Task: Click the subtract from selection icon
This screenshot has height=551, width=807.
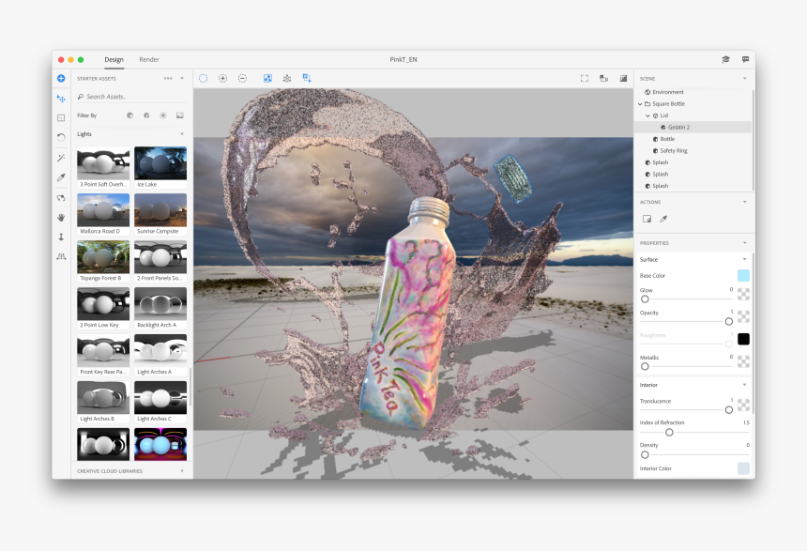Action: [242, 78]
